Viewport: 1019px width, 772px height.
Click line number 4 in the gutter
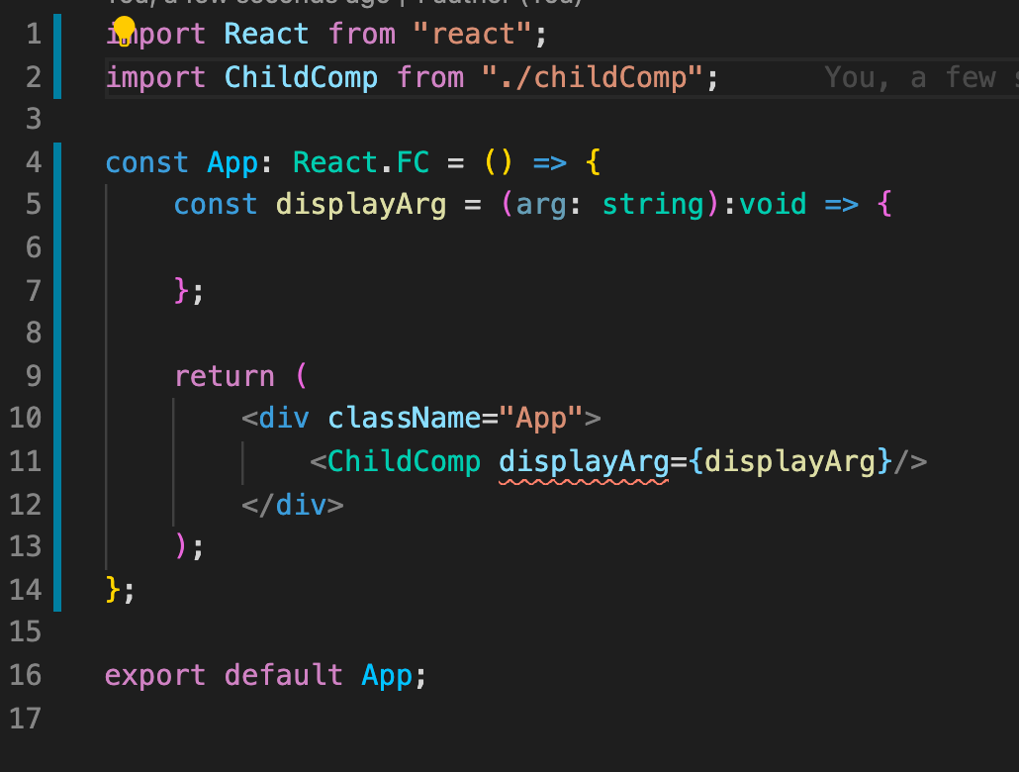(34, 162)
